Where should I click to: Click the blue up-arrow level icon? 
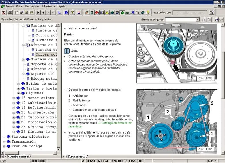pyautogui.click(x=60, y=12)
